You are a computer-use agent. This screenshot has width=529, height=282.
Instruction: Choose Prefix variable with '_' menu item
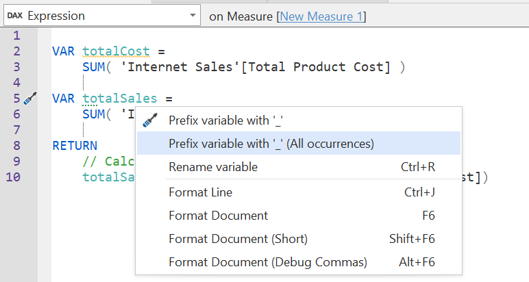(226, 120)
